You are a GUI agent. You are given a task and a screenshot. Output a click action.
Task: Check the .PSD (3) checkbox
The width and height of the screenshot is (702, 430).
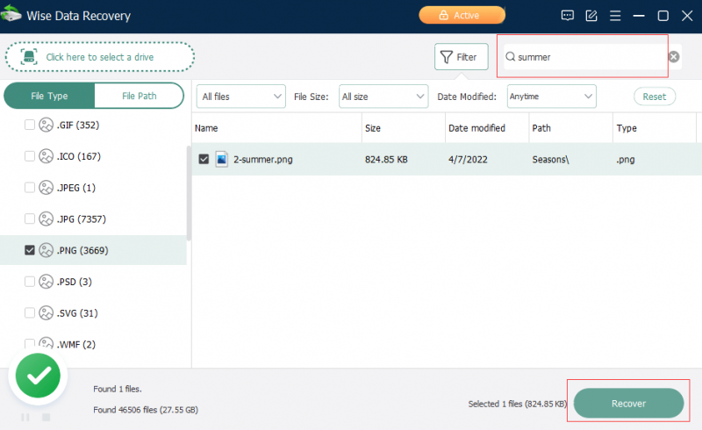(30, 282)
